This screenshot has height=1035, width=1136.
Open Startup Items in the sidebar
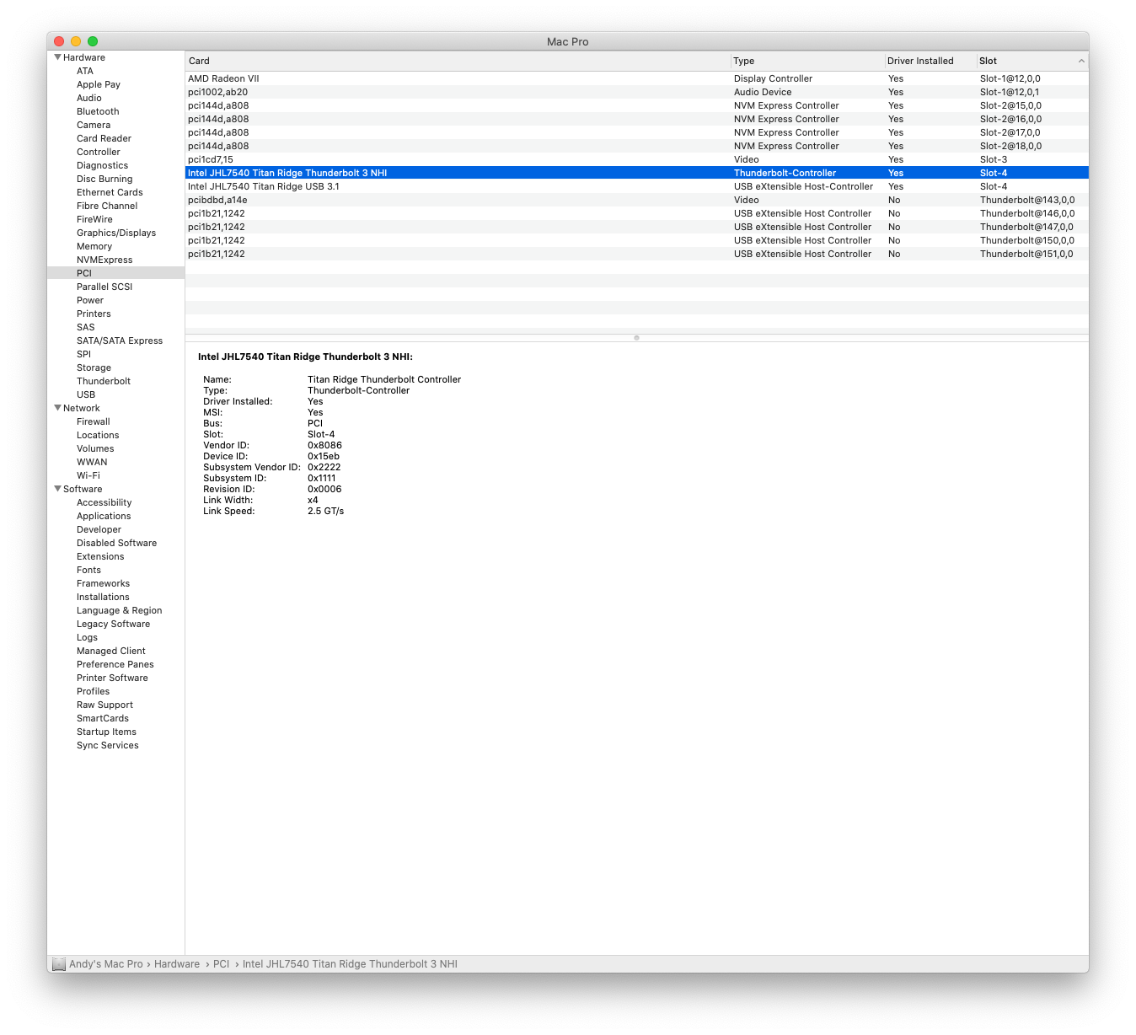tap(106, 732)
